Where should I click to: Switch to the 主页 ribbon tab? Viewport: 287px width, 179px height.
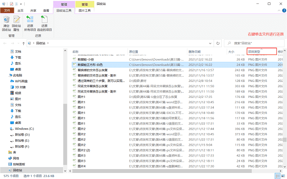[20, 11]
